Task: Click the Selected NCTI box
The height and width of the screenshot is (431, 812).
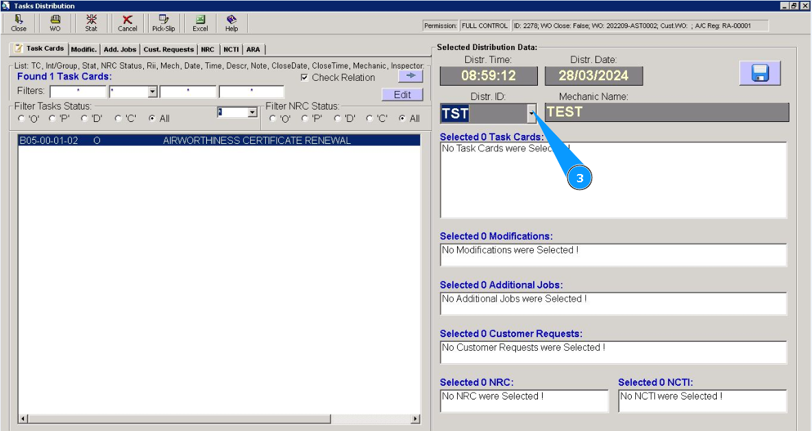Action: (x=703, y=401)
